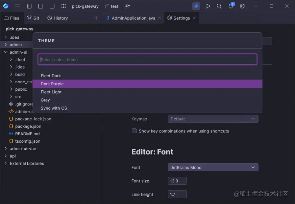Click the test branch indicator
Viewport: 295px width, 204px height.
112,6
